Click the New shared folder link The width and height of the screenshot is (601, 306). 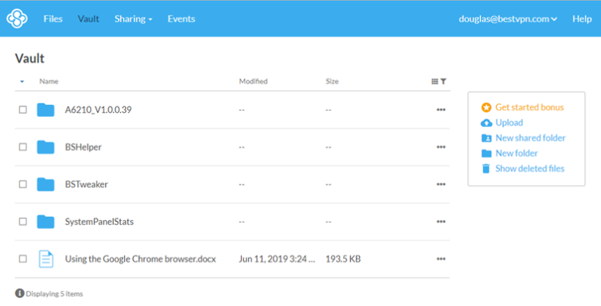point(530,138)
